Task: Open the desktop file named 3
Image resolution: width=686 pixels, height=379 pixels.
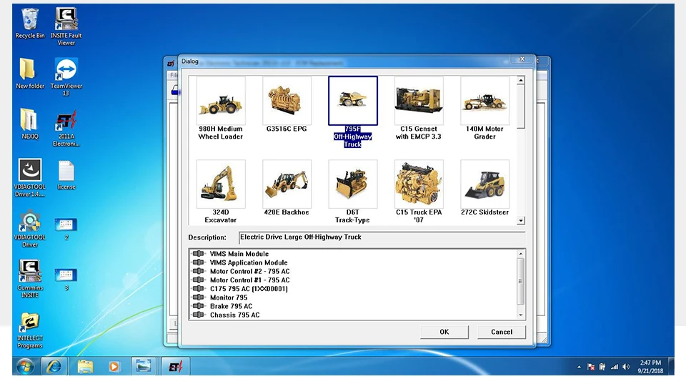Action: tap(66, 279)
